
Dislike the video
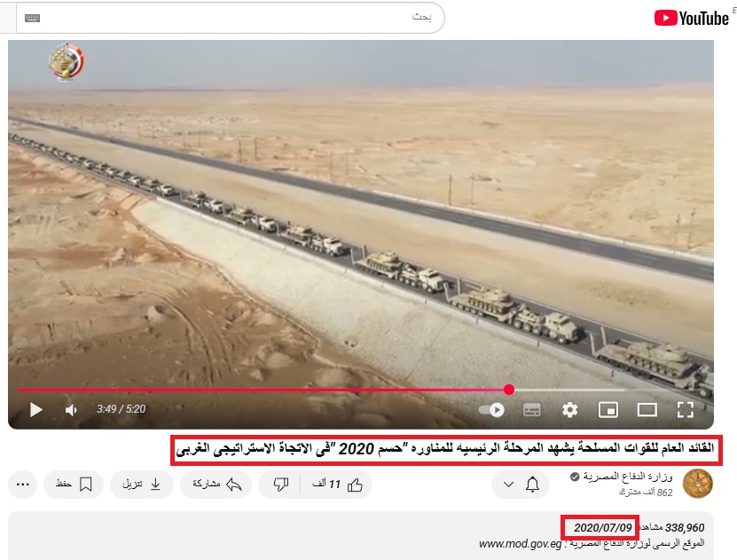coord(280,485)
